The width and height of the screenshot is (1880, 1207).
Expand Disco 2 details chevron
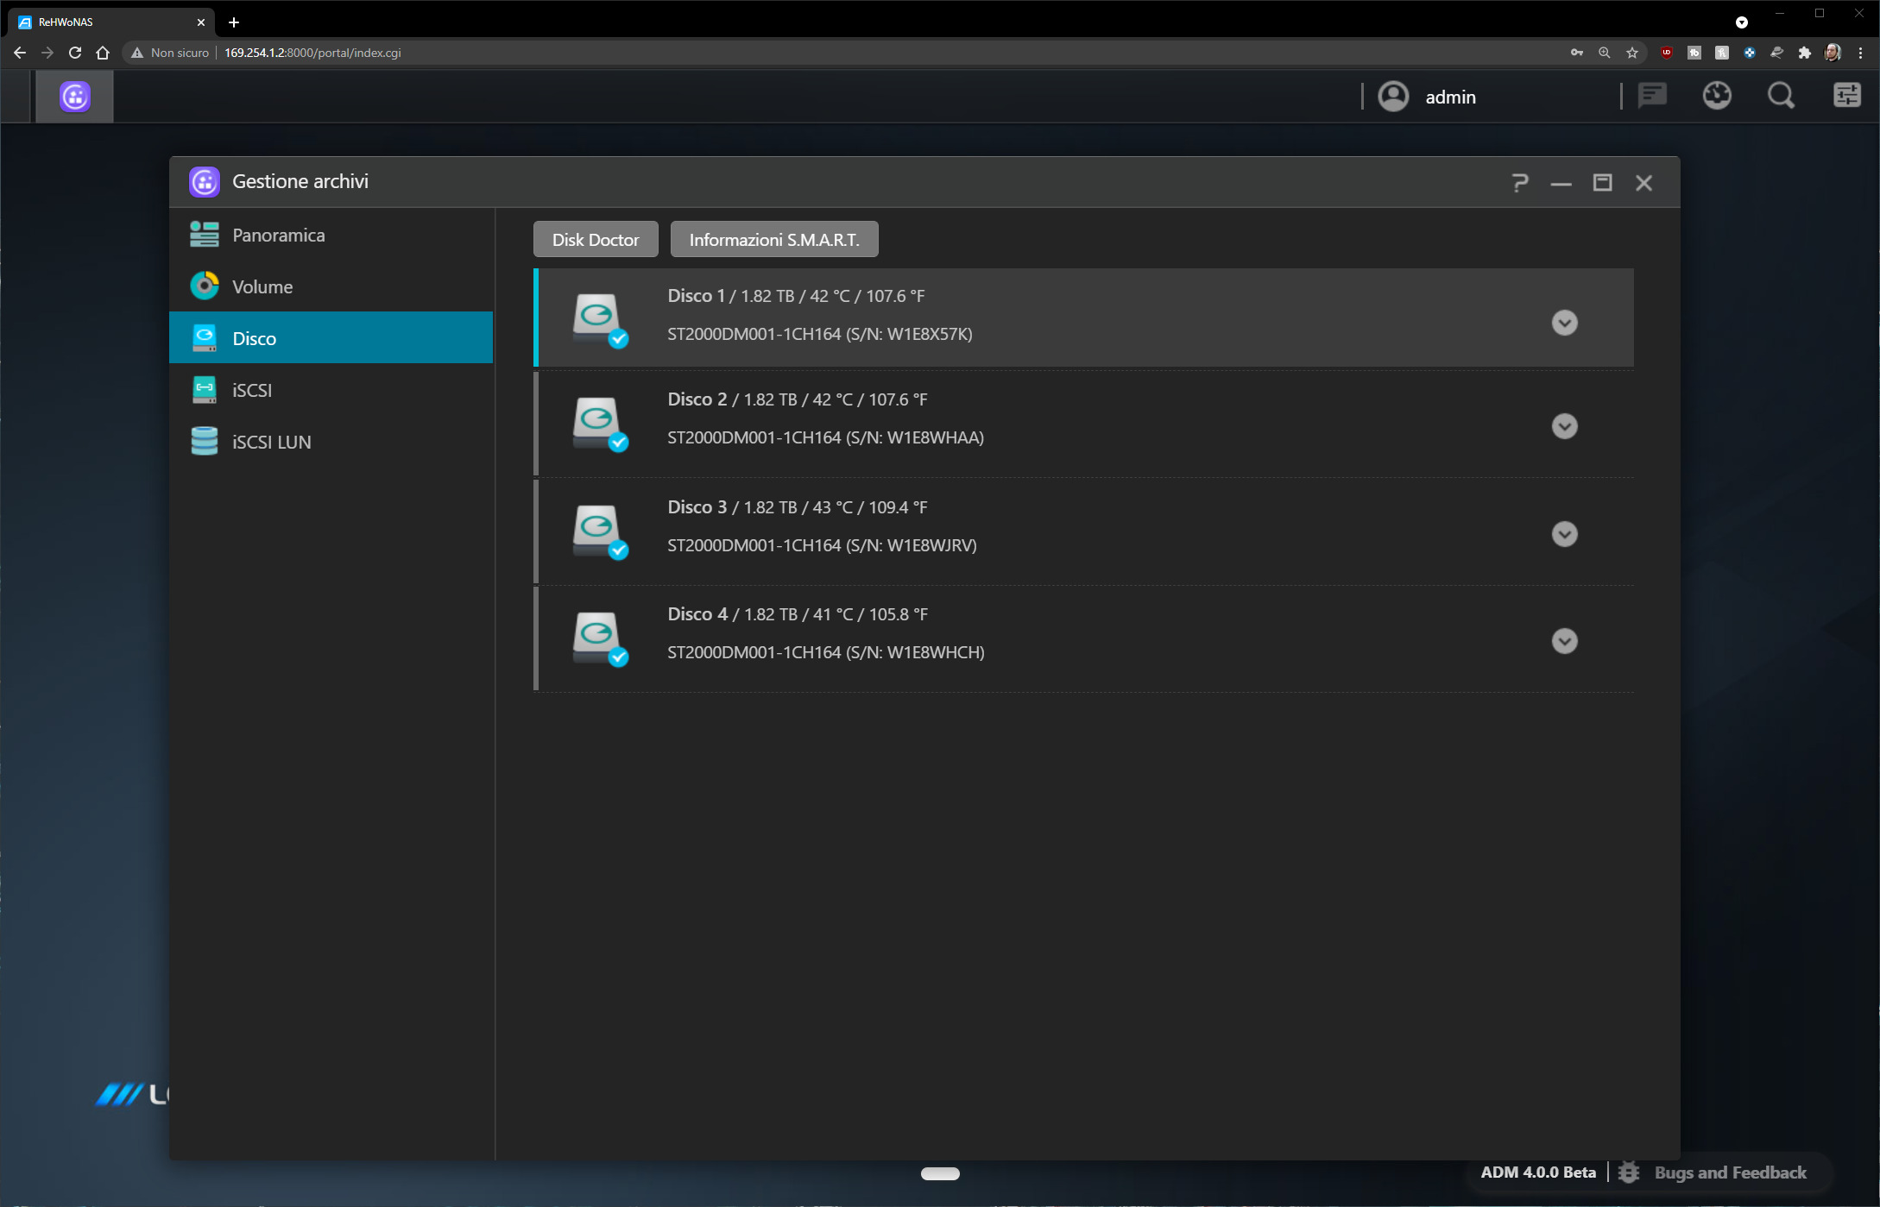pyautogui.click(x=1564, y=426)
